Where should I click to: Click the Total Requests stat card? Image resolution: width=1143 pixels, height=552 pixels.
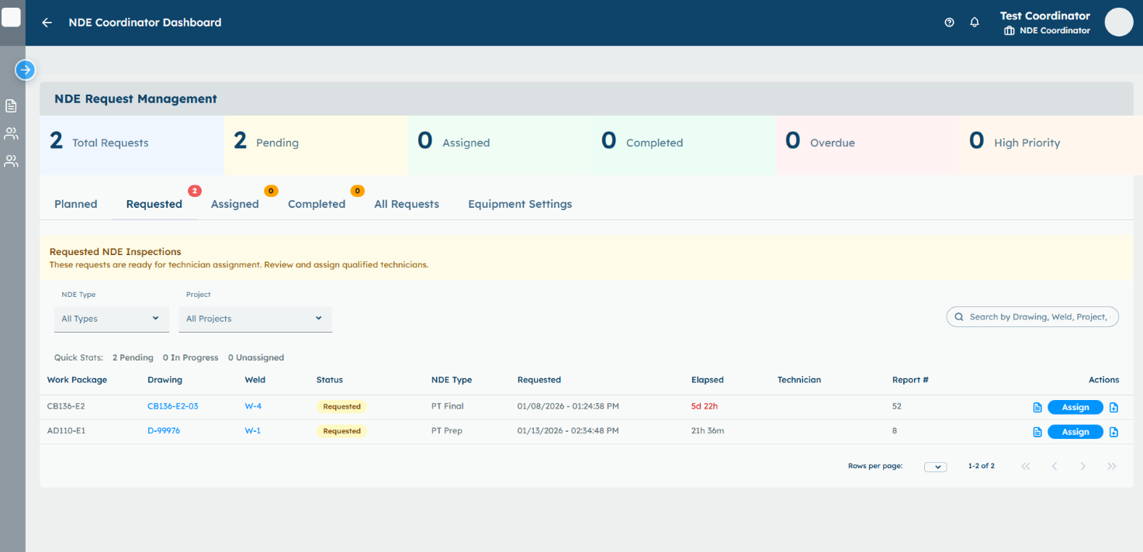(x=132, y=145)
